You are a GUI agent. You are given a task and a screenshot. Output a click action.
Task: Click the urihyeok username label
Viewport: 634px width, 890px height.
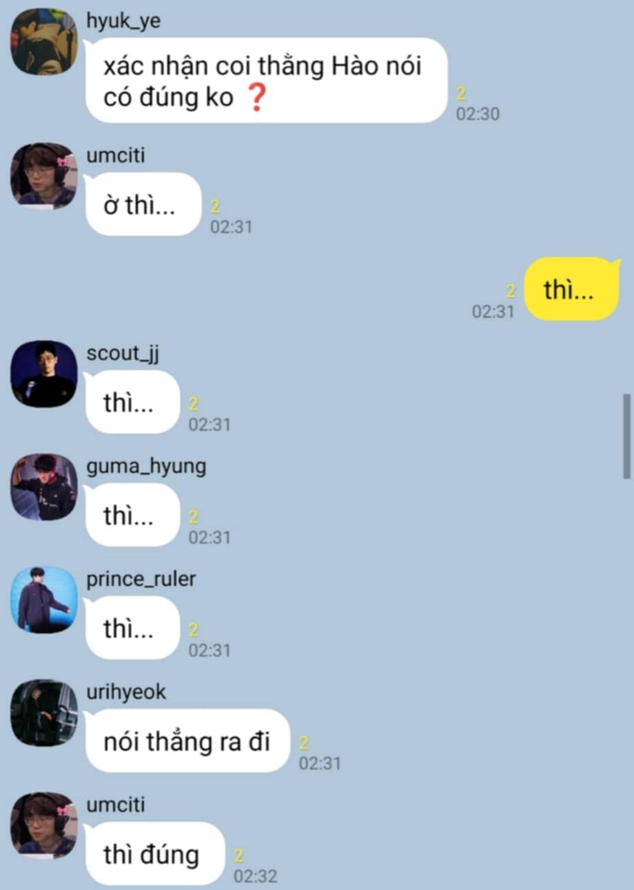[126, 693]
